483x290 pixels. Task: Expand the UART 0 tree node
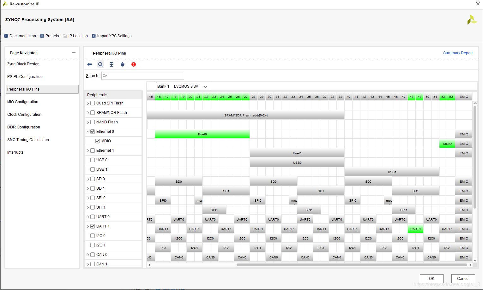(88, 217)
